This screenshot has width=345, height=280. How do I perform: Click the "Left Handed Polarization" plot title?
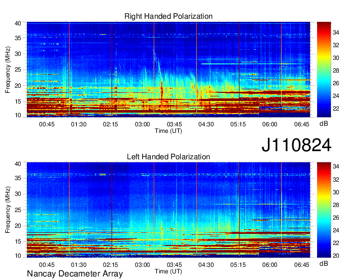pos(168,157)
